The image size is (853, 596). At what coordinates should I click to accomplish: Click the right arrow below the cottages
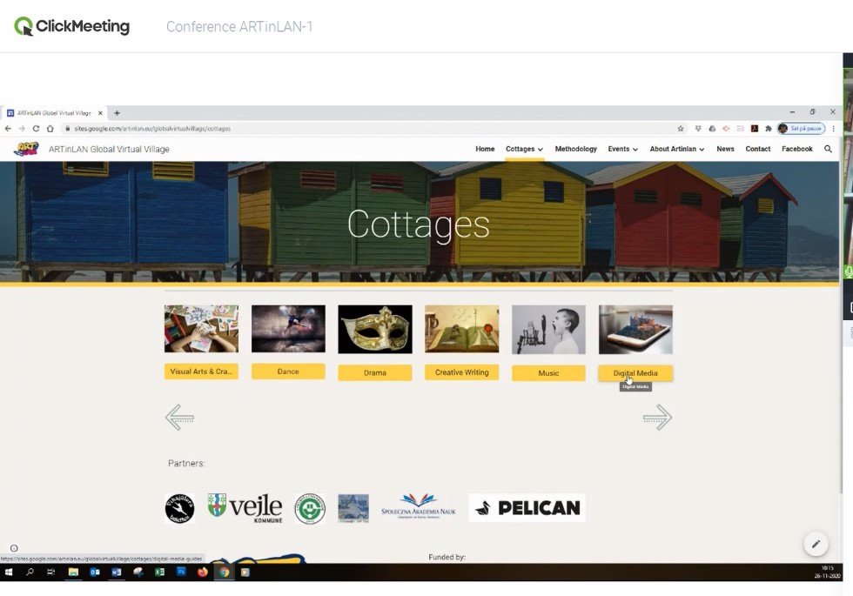click(x=658, y=418)
